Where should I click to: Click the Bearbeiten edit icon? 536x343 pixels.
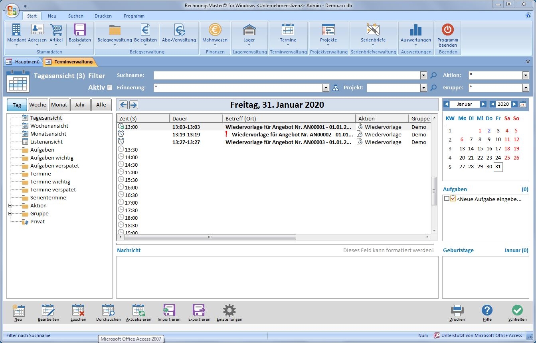(48, 311)
